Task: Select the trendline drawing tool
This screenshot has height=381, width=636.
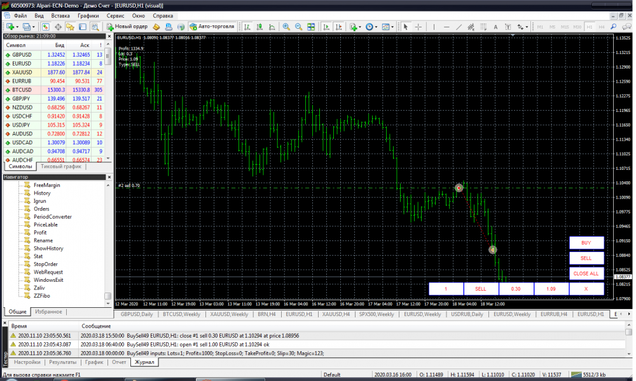Action: coord(459,27)
